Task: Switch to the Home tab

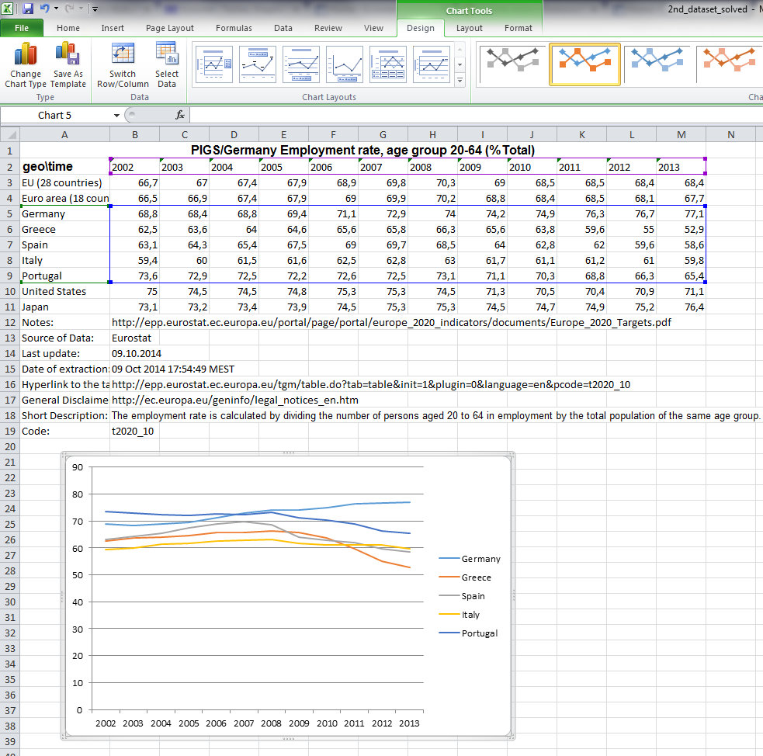Action: tap(68, 28)
